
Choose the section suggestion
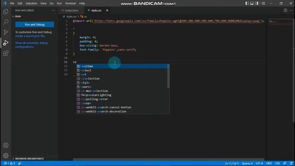coord(122,66)
